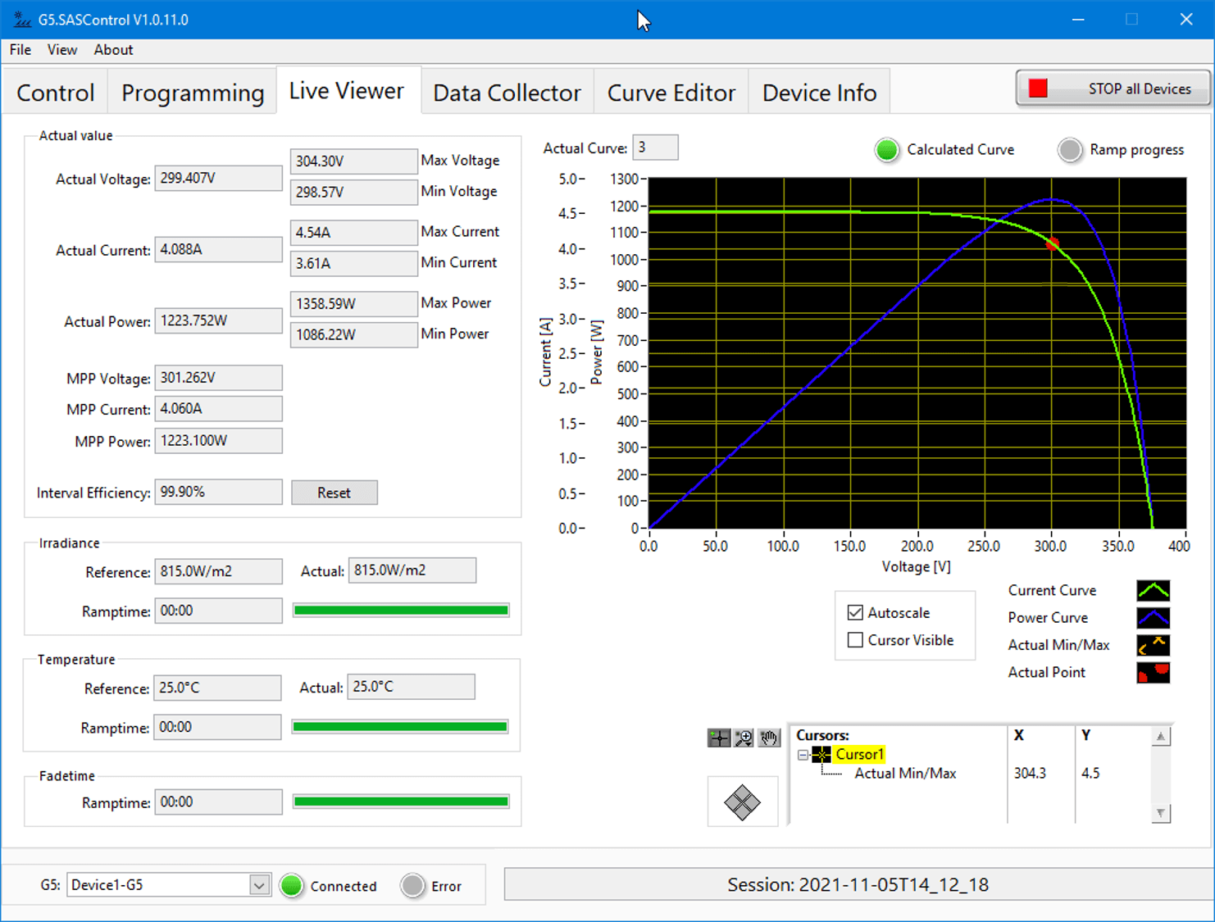Screen dimensions: 1215x922
Task: Click the Calculated Curve indicator light
Action: 886,150
